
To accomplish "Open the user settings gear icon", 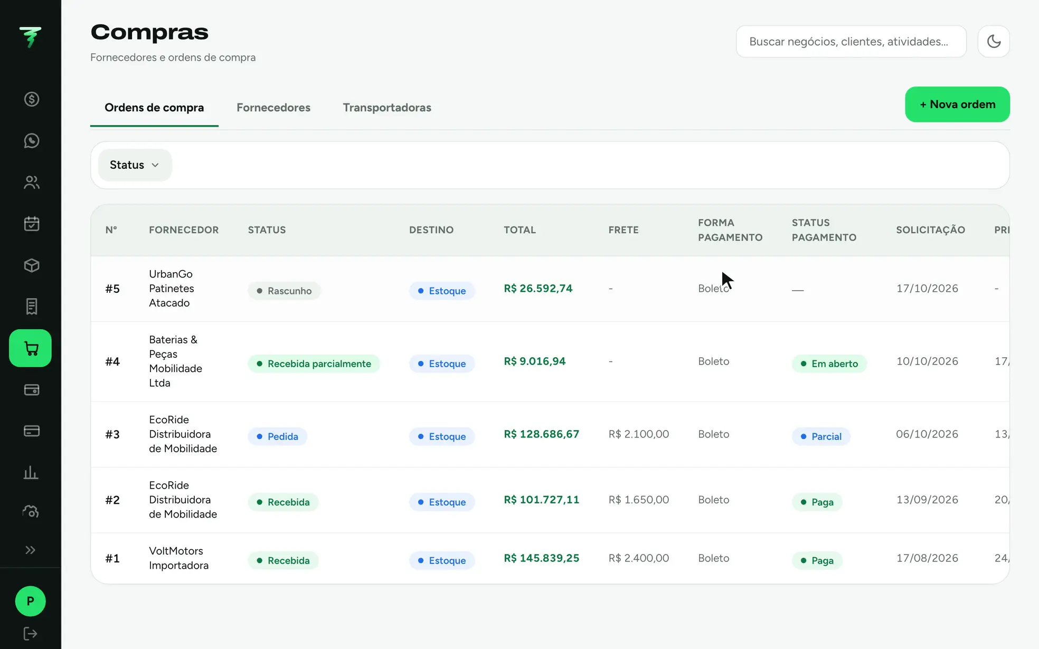I will click(x=31, y=511).
